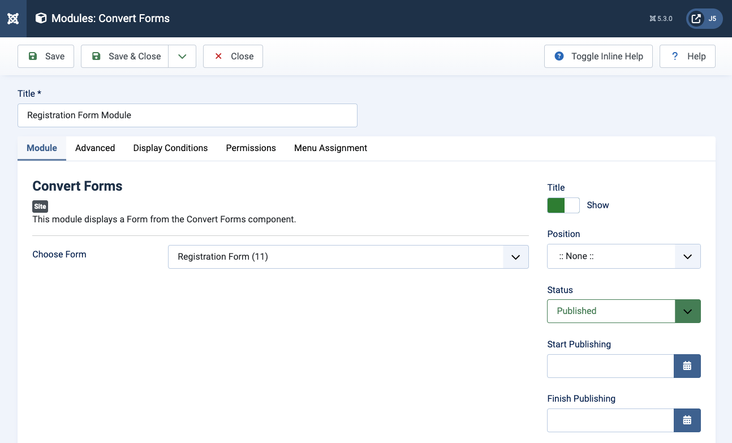This screenshot has width=732, height=443.
Task: Click Toggle Inline Help
Action: [598, 57]
